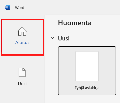Image resolution: width=120 pixels, height=103 pixels.
Task: Toggle the arrow beside the Uusi heading
Action: pos(52,38)
